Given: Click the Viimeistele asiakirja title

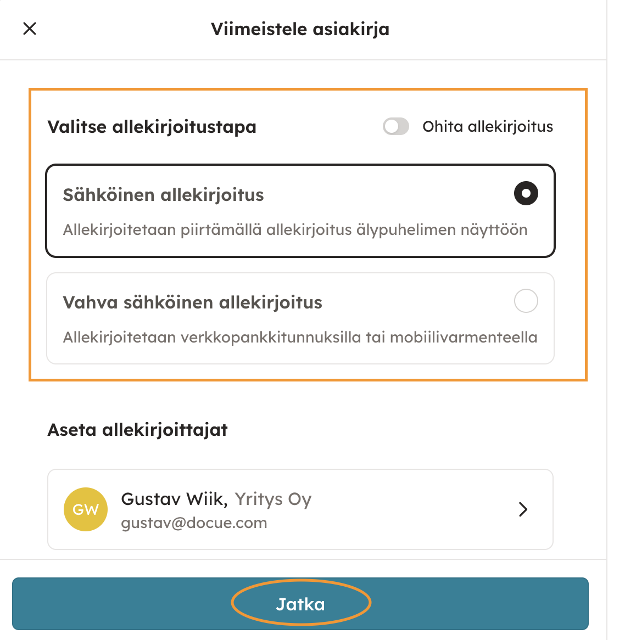Looking at the screenshot, I should (300, 29).
